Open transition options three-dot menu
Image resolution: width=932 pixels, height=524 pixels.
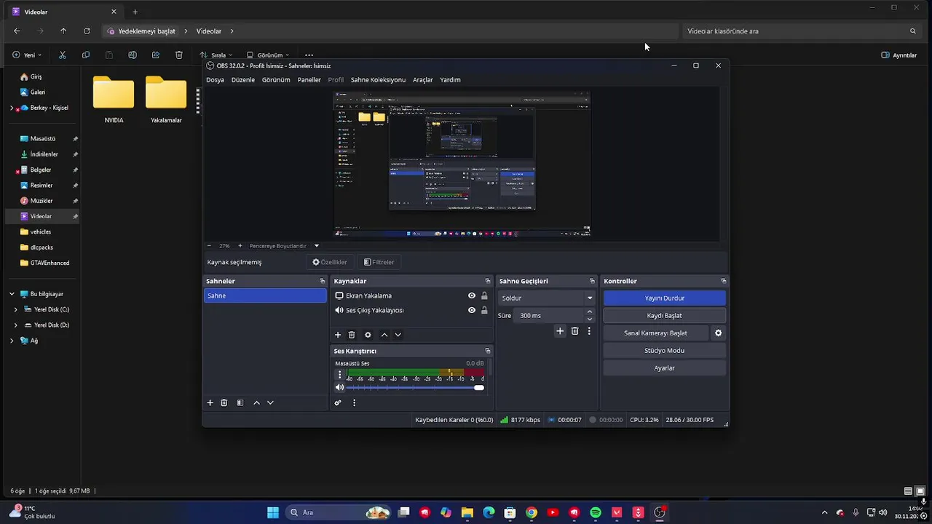[x=589, y=331]
